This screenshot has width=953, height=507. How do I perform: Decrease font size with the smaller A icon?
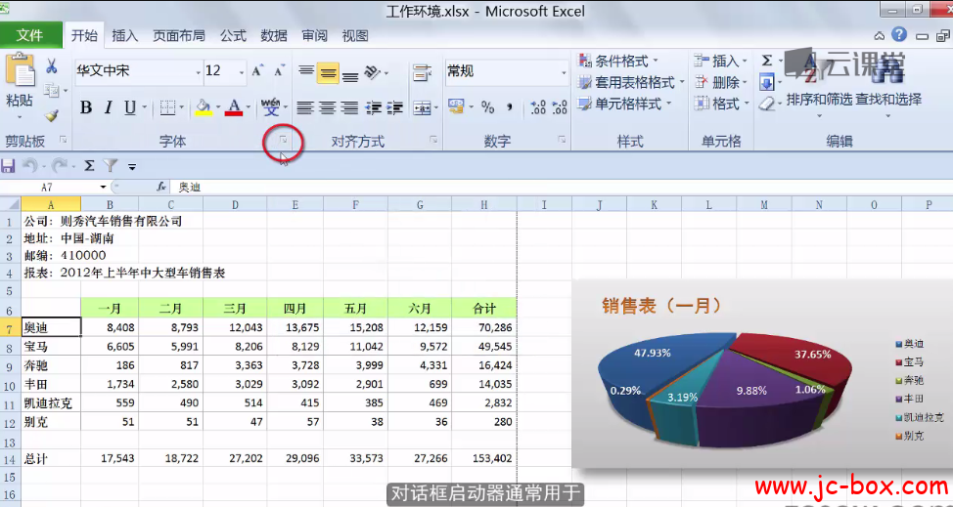[x=279, y=71]
